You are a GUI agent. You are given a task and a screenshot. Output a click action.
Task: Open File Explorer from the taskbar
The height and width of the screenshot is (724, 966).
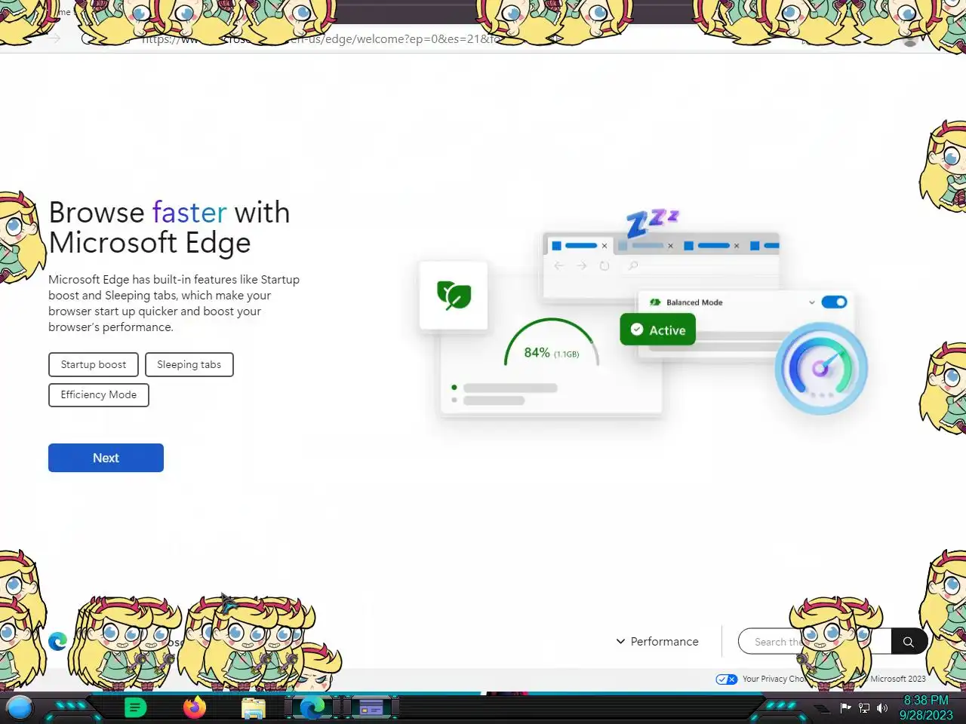point(254,708)
